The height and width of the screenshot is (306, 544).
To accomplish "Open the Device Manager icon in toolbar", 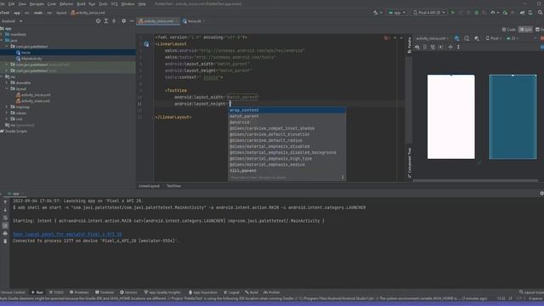I will point(530,13).
